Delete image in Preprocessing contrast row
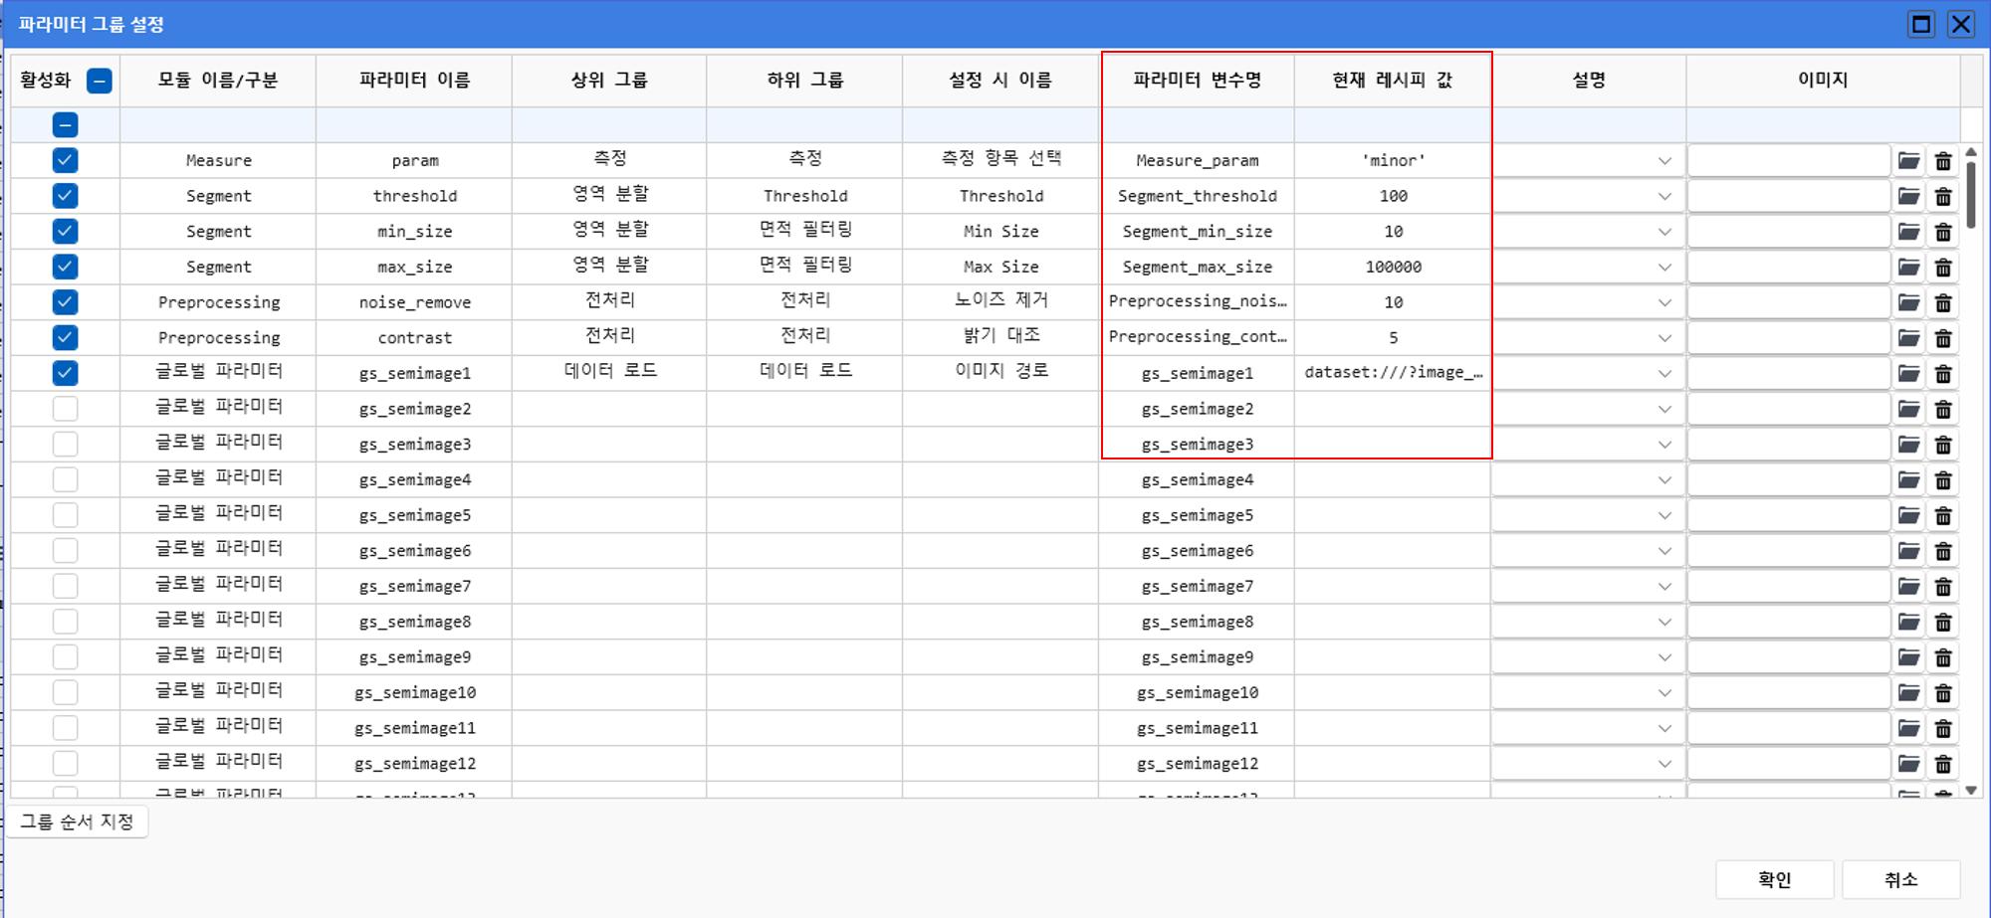 [x=1942, y=339]
